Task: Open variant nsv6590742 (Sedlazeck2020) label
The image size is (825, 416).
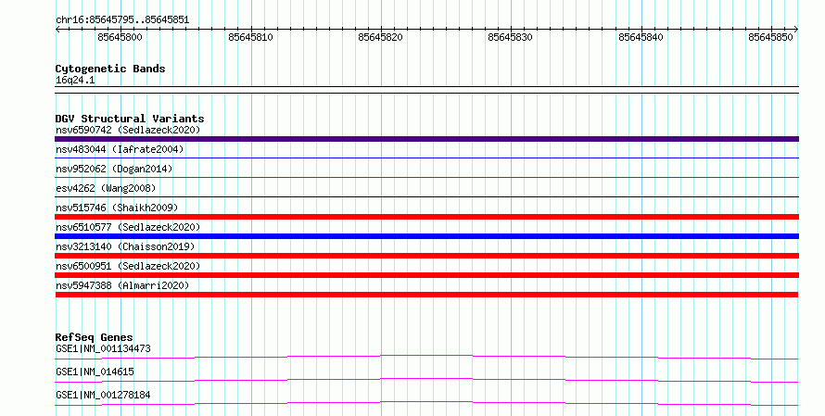Action: click(128, 130)
